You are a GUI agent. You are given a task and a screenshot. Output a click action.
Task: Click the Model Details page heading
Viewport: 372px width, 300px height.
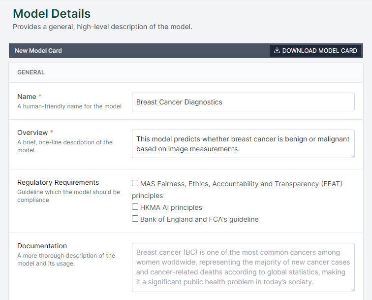(x=52, y=13)
